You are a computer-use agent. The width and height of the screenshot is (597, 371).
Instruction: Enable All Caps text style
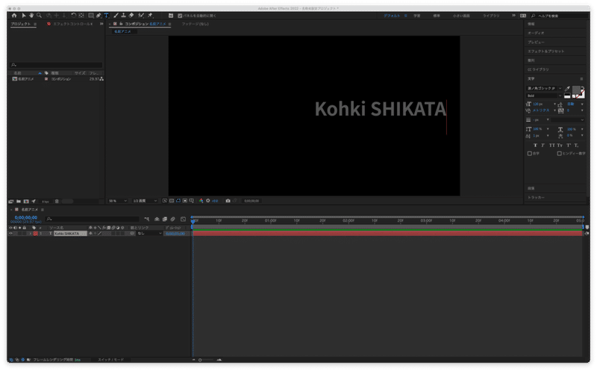click(x=551, y=145)
